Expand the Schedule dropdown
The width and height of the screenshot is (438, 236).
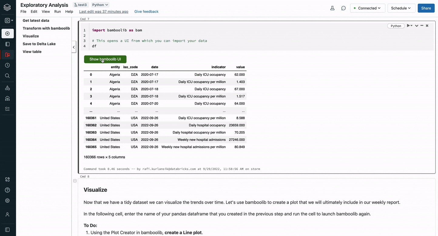[x=401, y=8]
